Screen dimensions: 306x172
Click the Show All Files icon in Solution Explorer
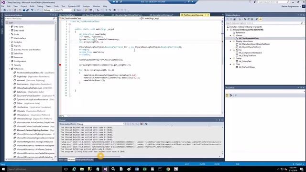coord(252,19)
